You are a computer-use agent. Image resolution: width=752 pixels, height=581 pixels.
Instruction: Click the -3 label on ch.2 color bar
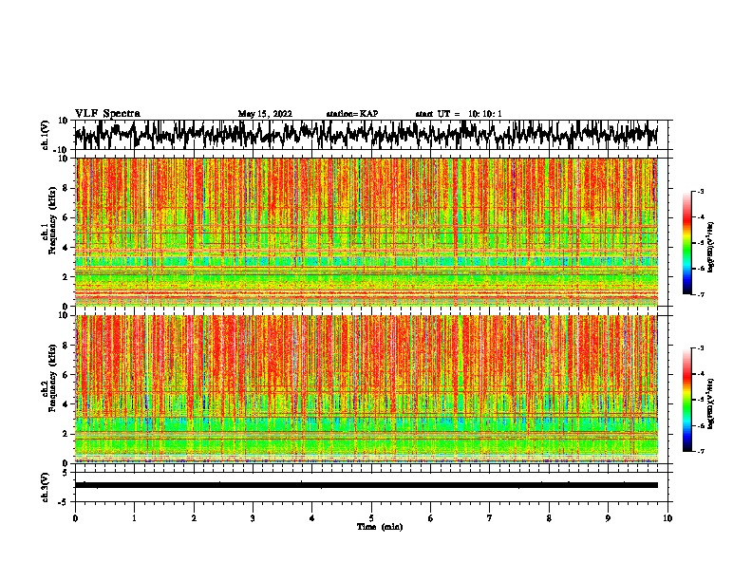click(700, 348)
